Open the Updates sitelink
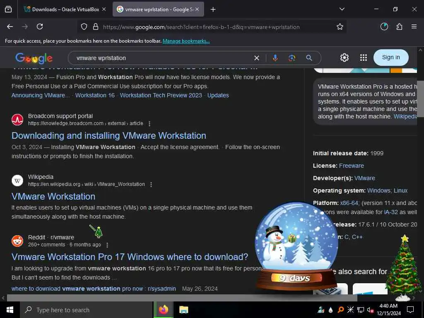424x318 pixels. click(218, 96)
